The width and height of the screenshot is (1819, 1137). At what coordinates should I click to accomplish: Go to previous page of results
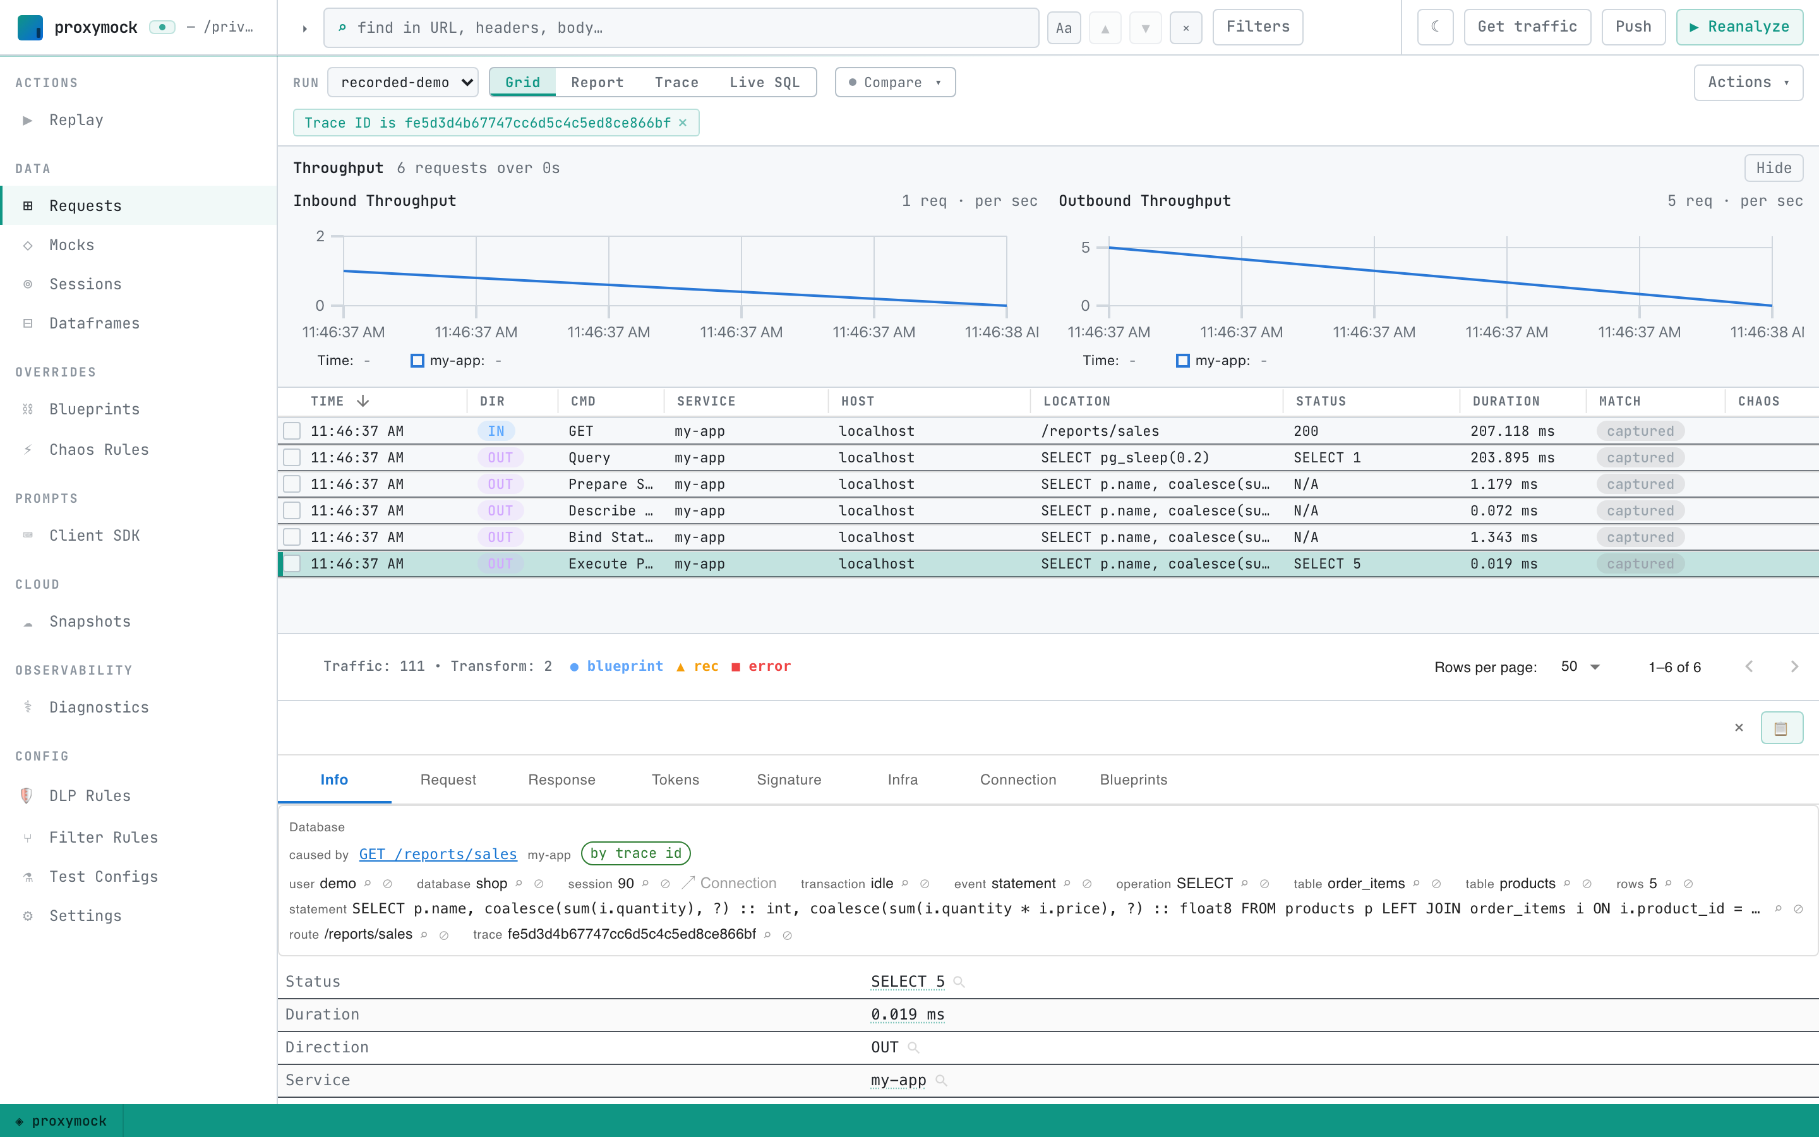[1749, 666]
